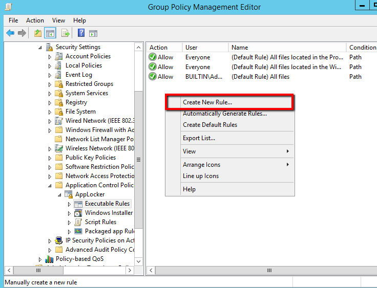Screen dimensions: 377x288
Task: Open the Action menu in menu bar
Action: (35, 20)
